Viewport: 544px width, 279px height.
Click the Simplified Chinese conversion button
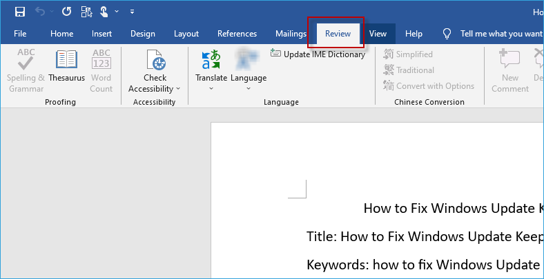[408, 54]
